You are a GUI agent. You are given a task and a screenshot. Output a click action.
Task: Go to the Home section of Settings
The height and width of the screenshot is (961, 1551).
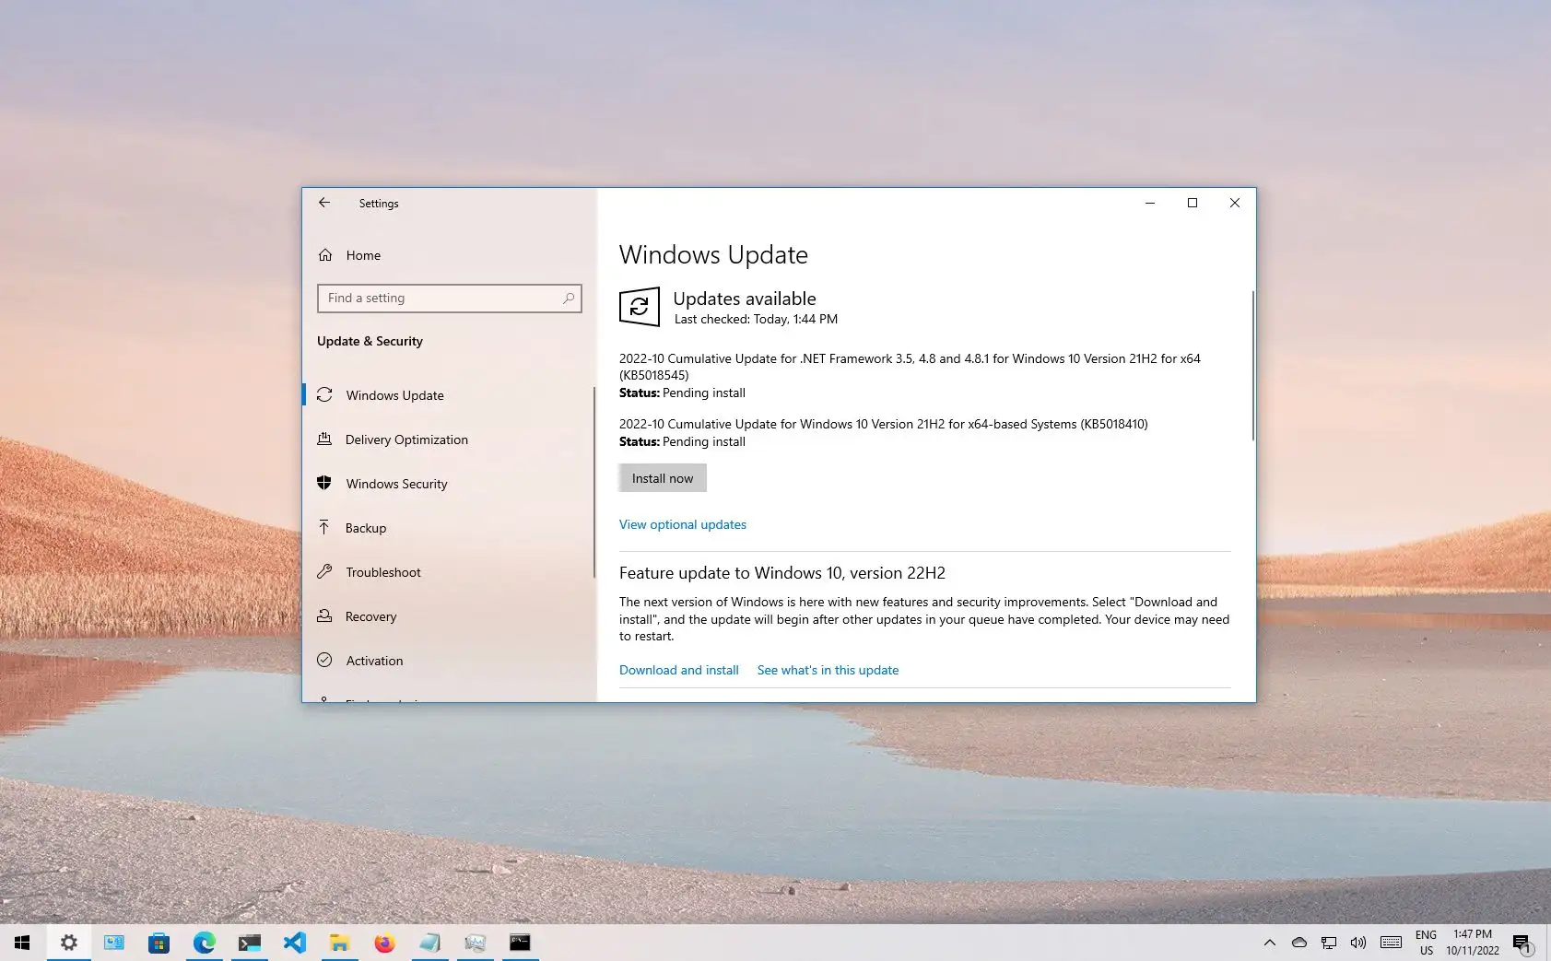pyautogui.click(x=362, y=255)
